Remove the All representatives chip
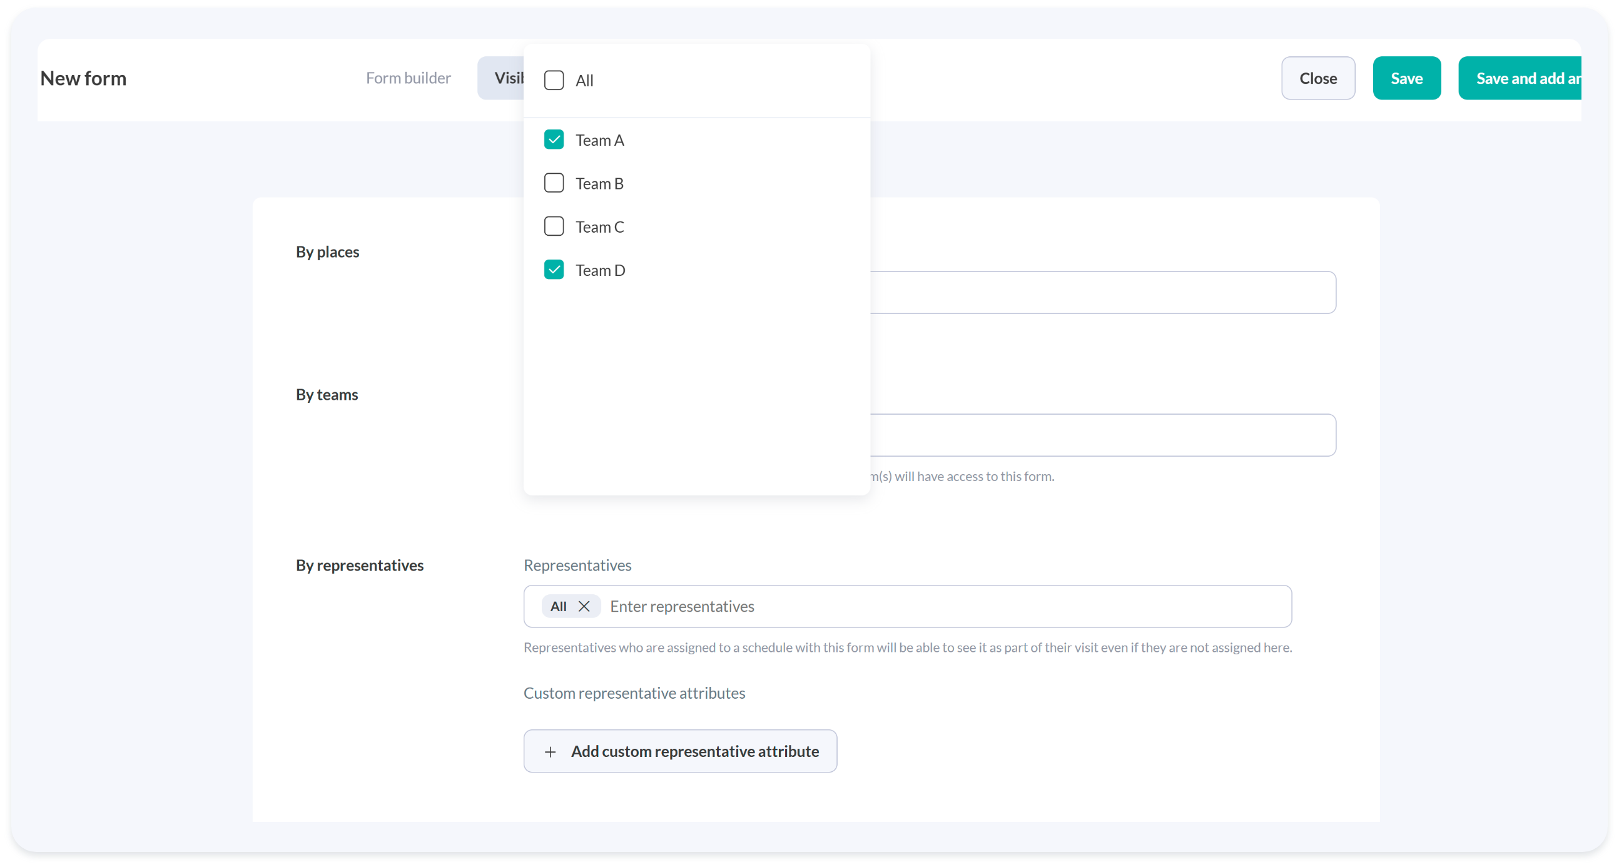 tap(584, 606)
